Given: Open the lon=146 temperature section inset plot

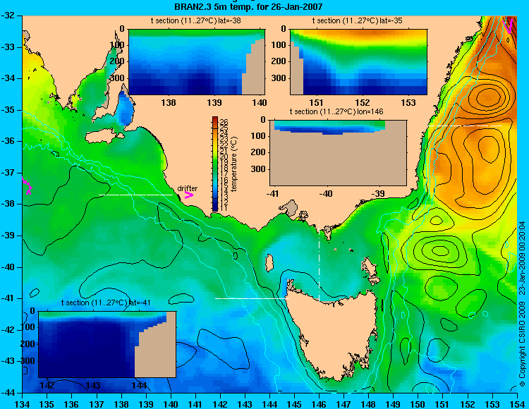Looking at the screenshot, I should click(x=338, y=153).
